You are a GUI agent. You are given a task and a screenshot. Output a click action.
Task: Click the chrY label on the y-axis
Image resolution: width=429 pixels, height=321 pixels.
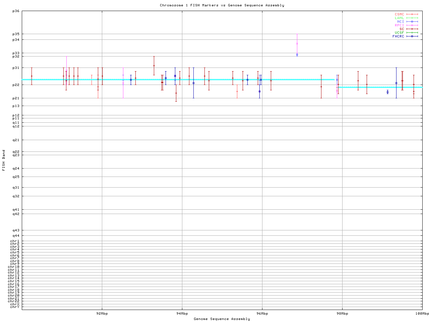[15, 307]
